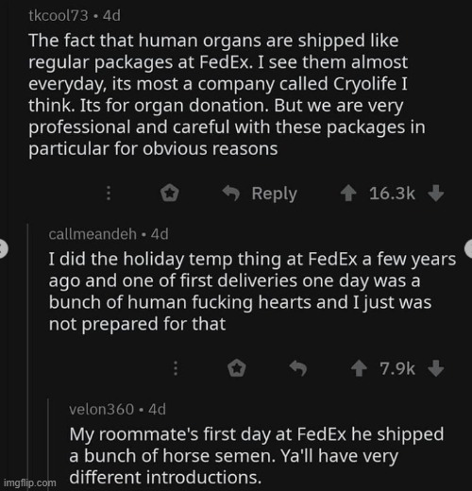This screenshot has height=491, width=472.
Task: Select velon360's horse semen comment text
Action: point(257,456)
